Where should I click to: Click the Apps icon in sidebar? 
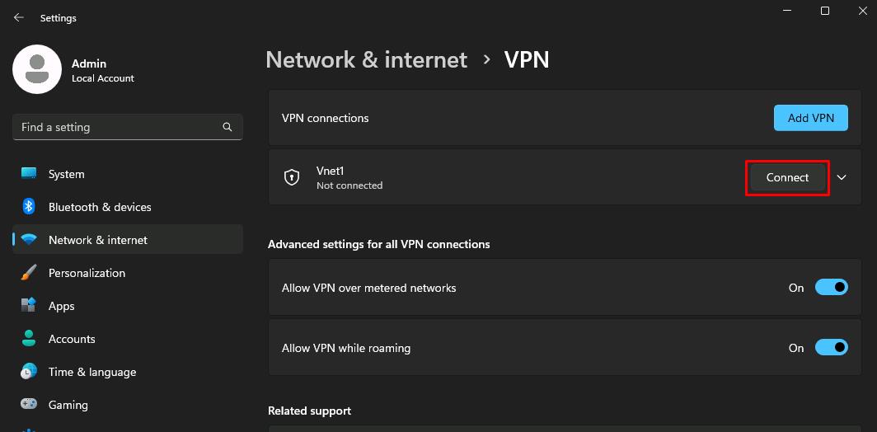[x=29, y=306]
